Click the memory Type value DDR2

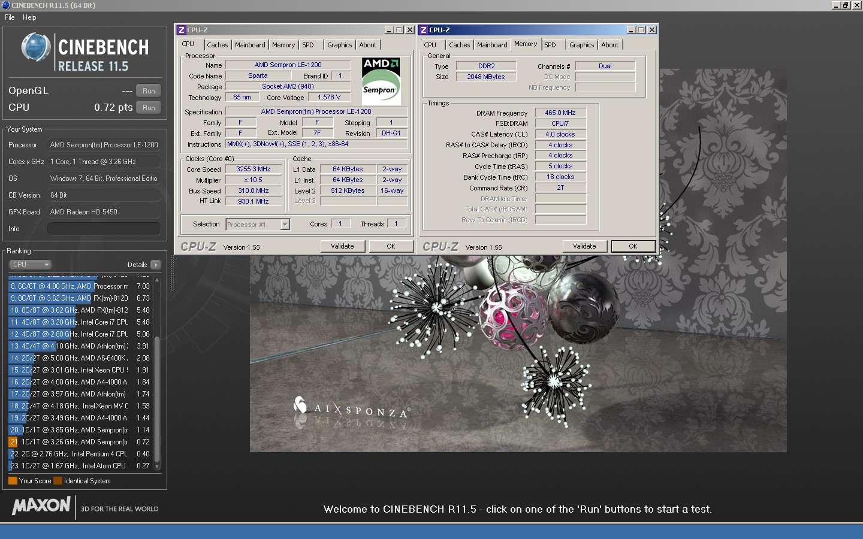click(x=487, y=66)
